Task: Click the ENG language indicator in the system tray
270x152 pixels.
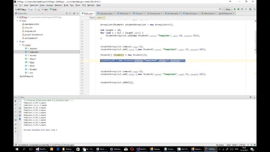Action: (x=237, y=149)
